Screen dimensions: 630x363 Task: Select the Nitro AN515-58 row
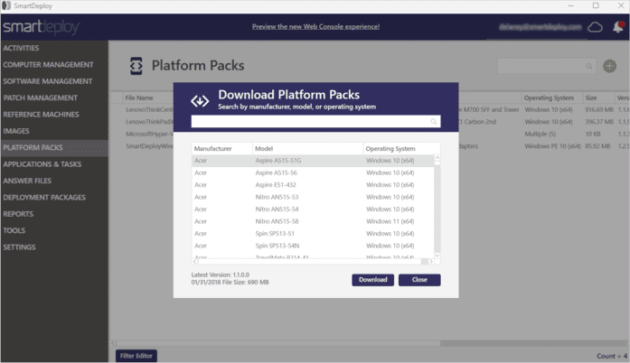point(313,221)
